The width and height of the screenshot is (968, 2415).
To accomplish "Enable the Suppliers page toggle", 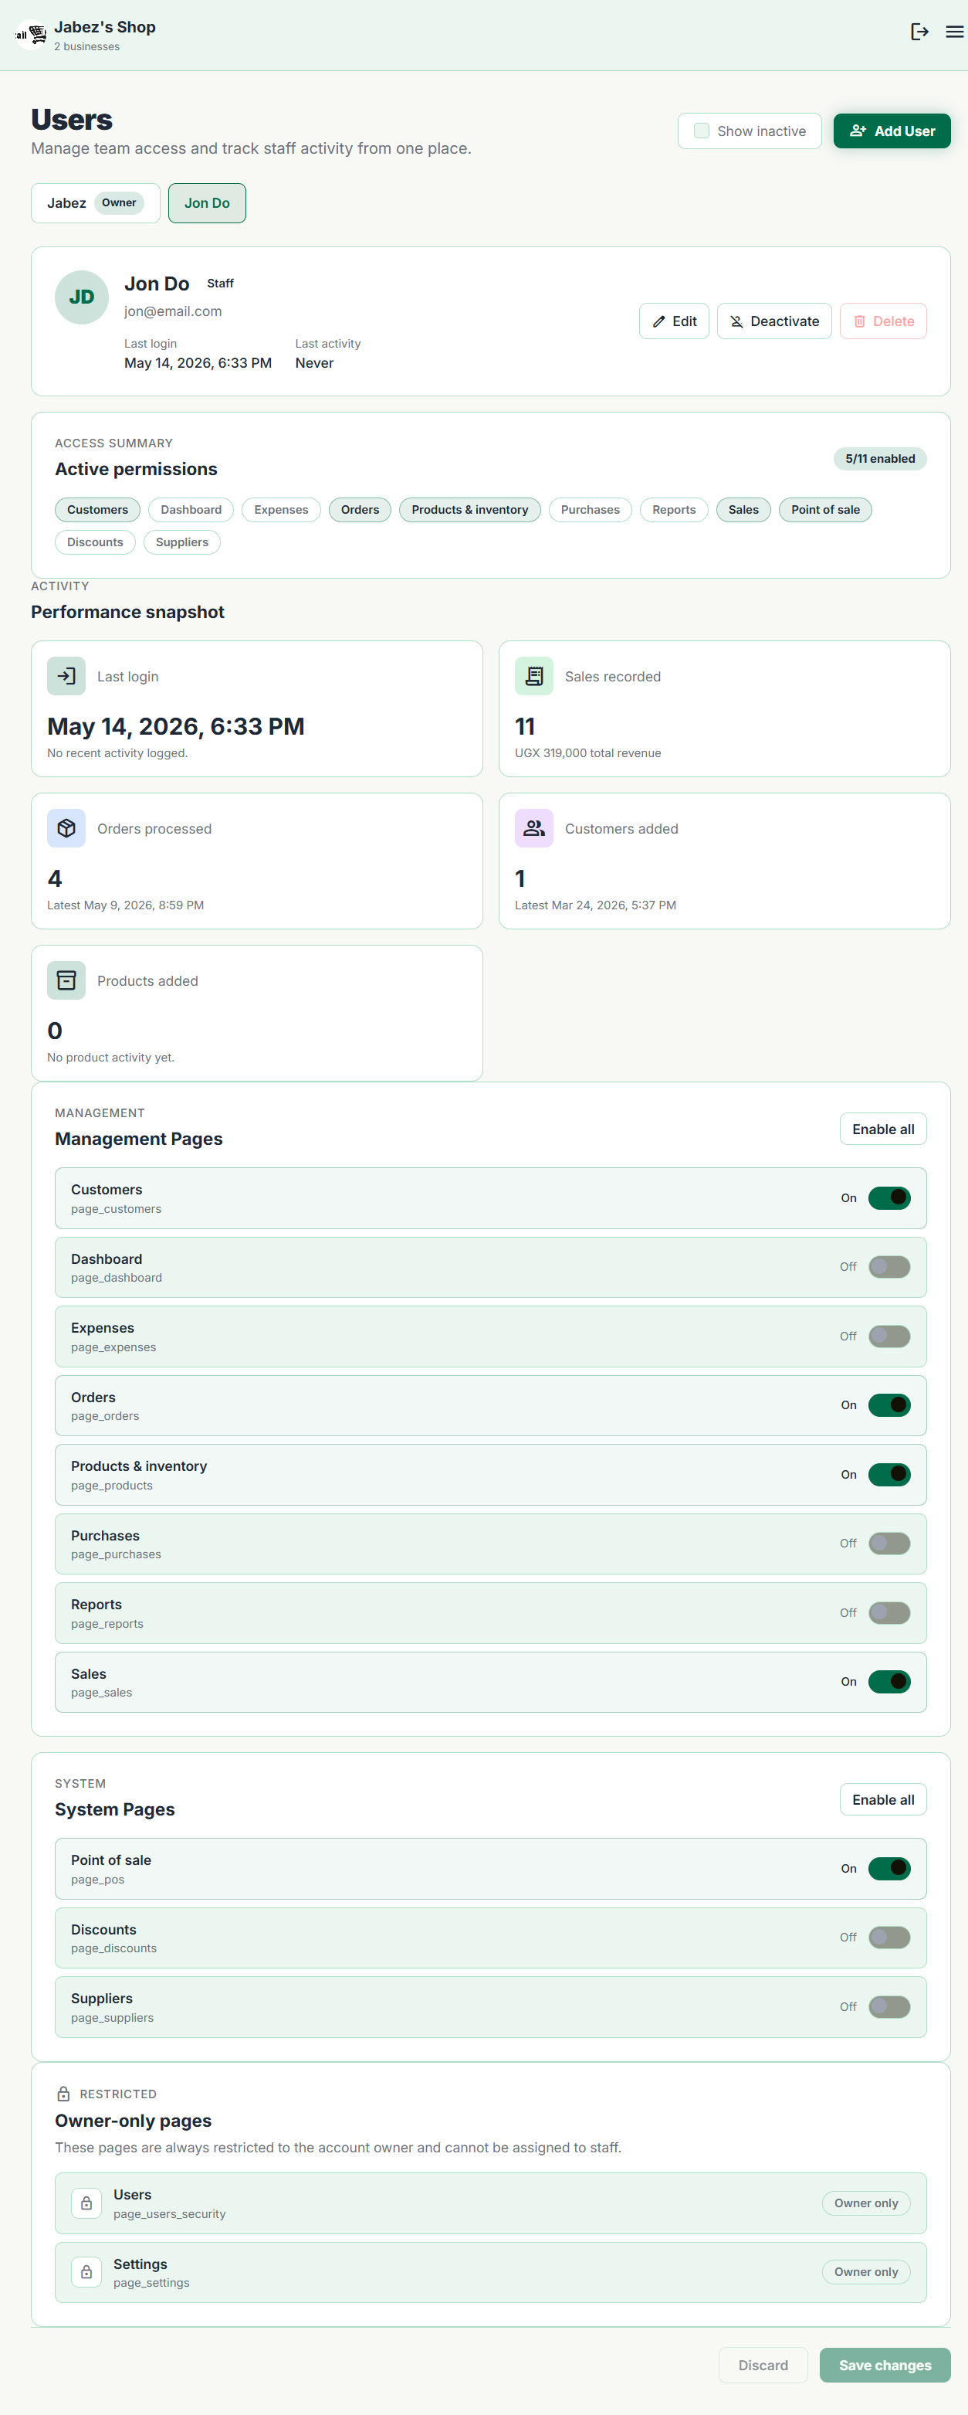I will pos(888,2006).
